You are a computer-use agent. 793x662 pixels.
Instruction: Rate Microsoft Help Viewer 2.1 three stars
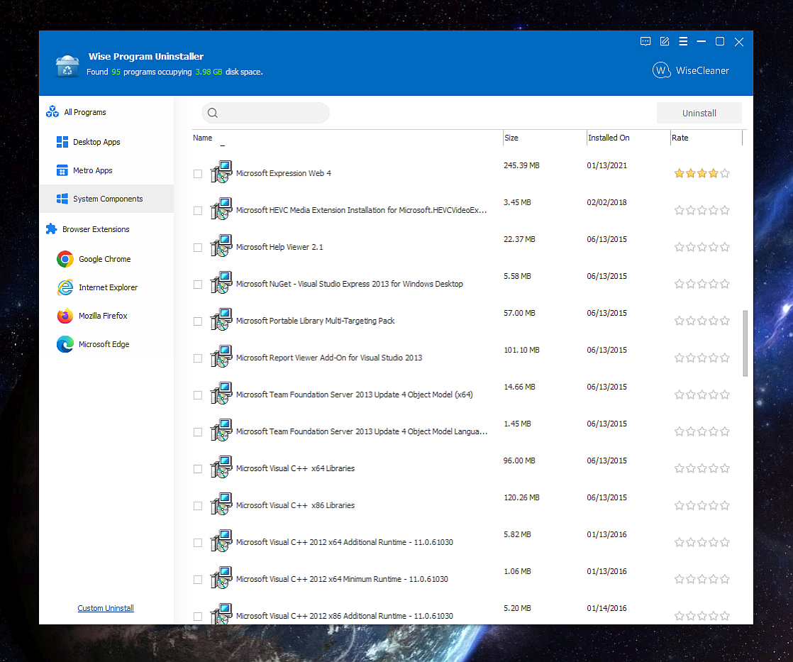(x=702, y=248)
